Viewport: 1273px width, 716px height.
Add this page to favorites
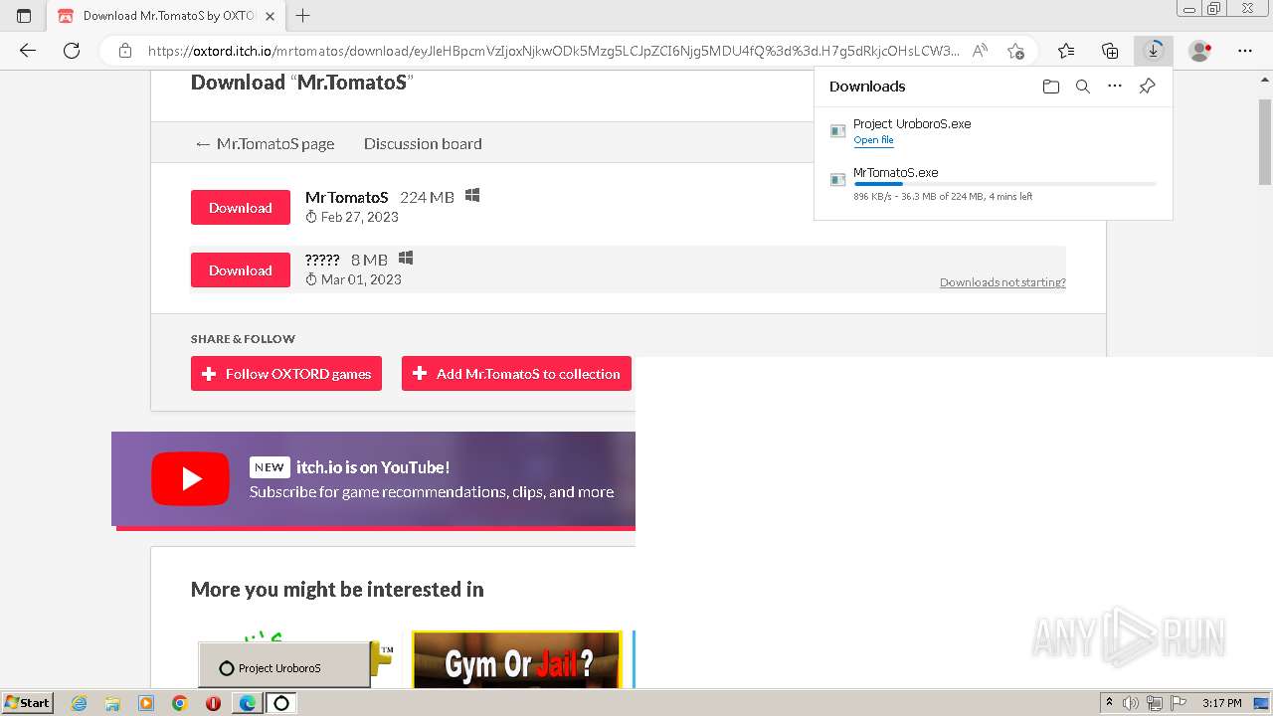[1015, 51]
